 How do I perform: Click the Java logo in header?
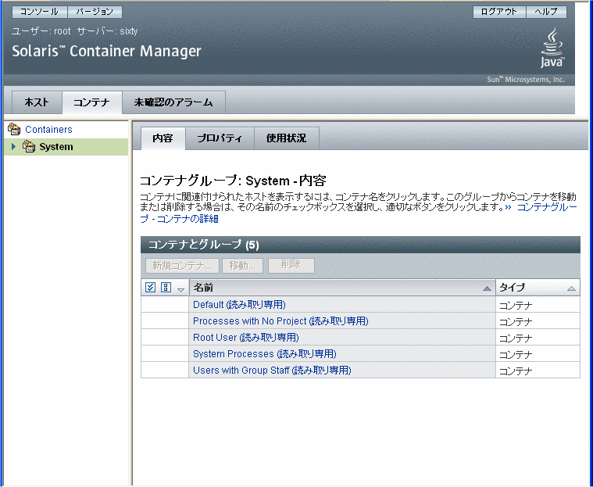coord(552,48)
